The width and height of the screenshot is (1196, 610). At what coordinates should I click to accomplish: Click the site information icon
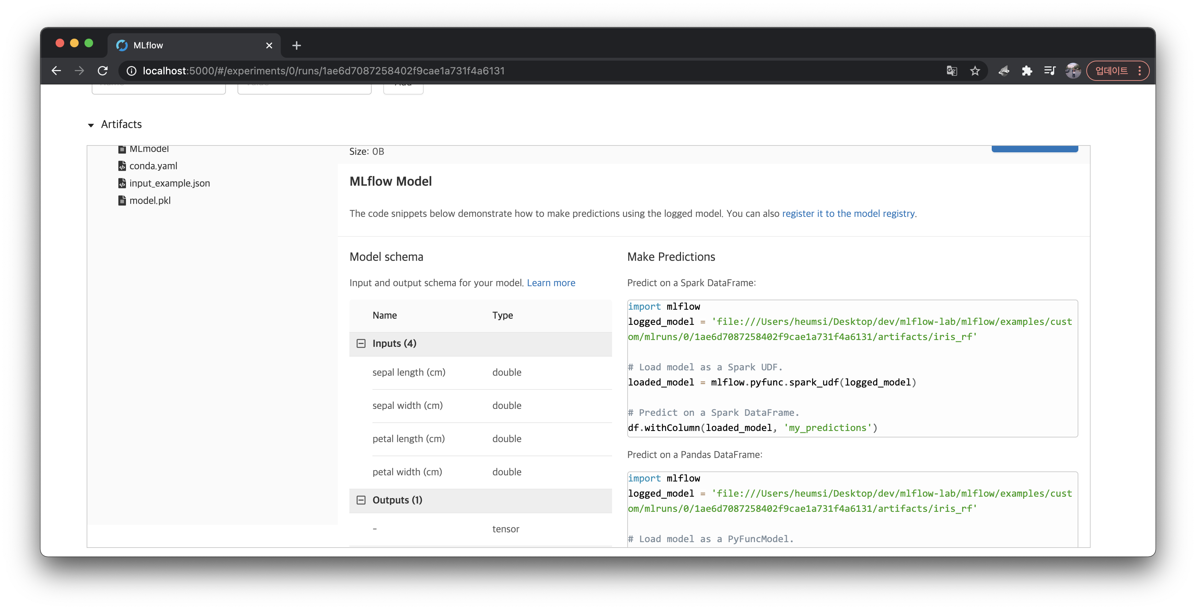[131, 70]
